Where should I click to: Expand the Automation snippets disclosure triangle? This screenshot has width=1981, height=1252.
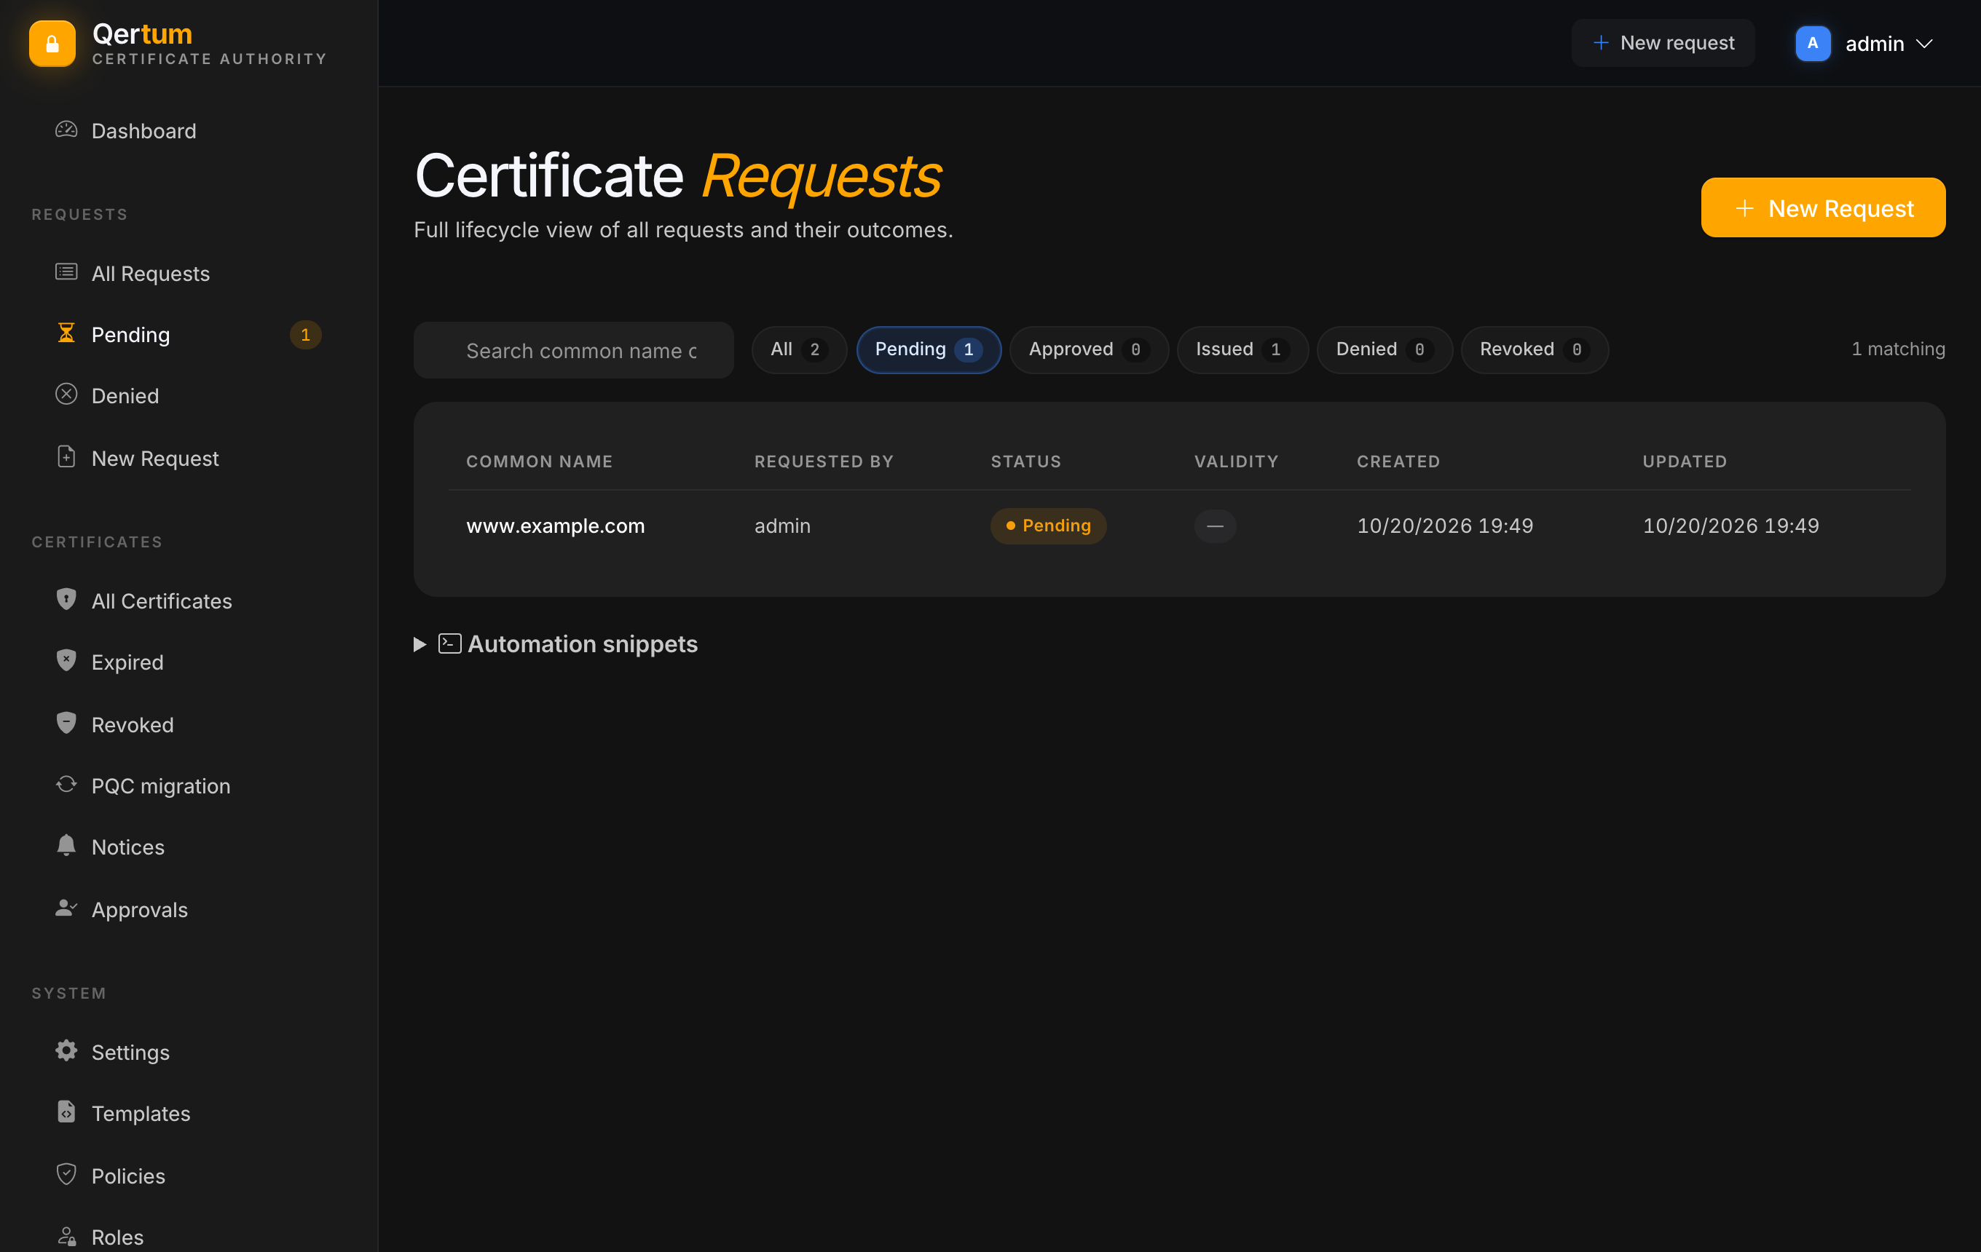point(420,644)
